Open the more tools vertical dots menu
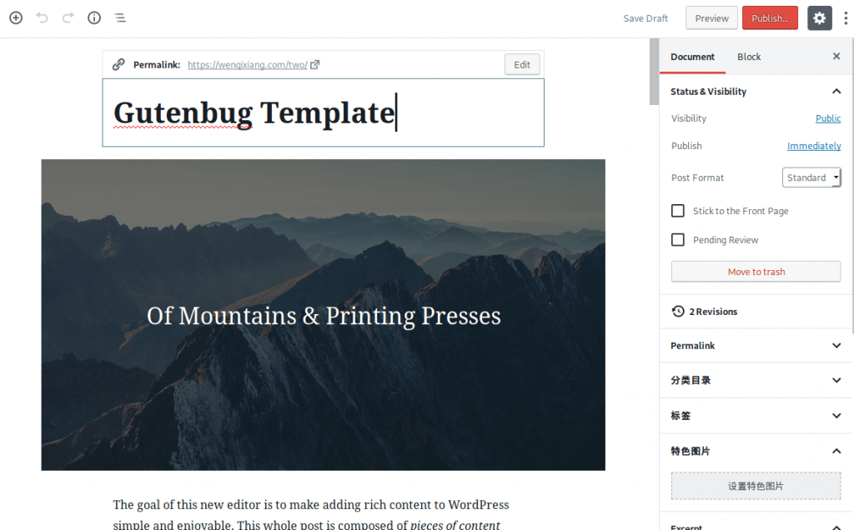854x530 pixels. pyautogui.click(x=846, y=18)
